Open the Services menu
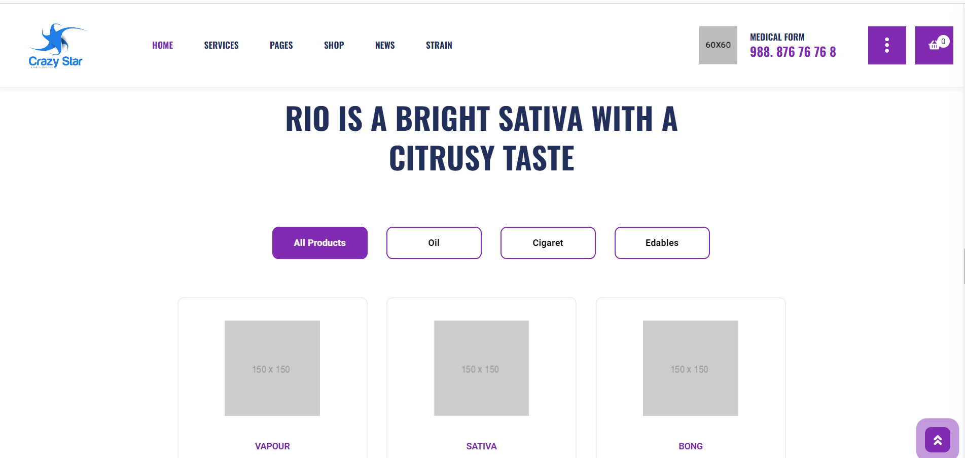 (221, 45)
